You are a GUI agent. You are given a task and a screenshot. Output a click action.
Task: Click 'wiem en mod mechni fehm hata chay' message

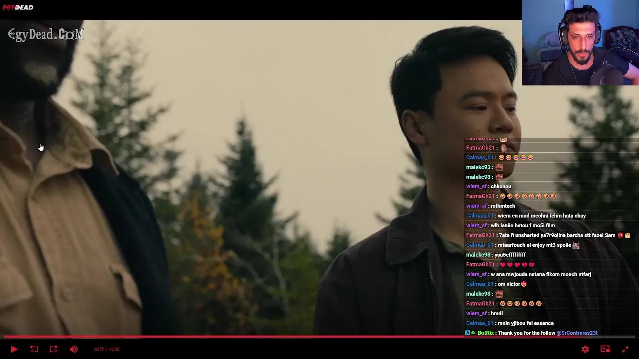click(526, 216)
